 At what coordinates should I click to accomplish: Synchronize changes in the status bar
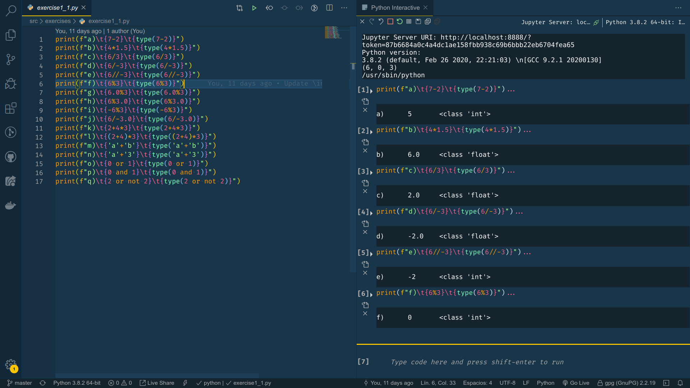tap(43, 383)
